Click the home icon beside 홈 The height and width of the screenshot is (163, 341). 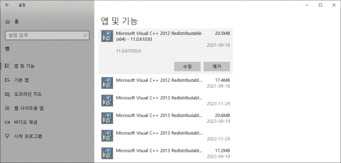point(8,22)
